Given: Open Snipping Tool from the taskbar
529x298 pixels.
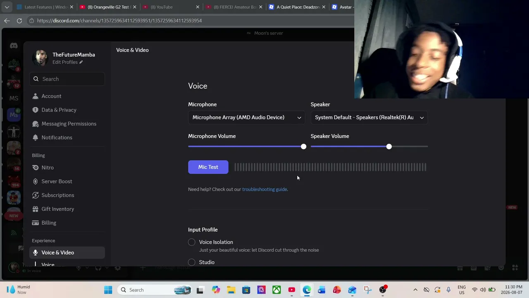Looking at the screenshot, I should click(367, 290).
